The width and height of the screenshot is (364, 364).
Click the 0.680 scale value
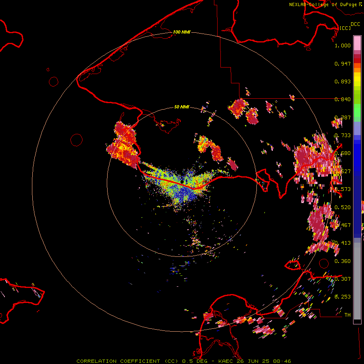(343, 153)
